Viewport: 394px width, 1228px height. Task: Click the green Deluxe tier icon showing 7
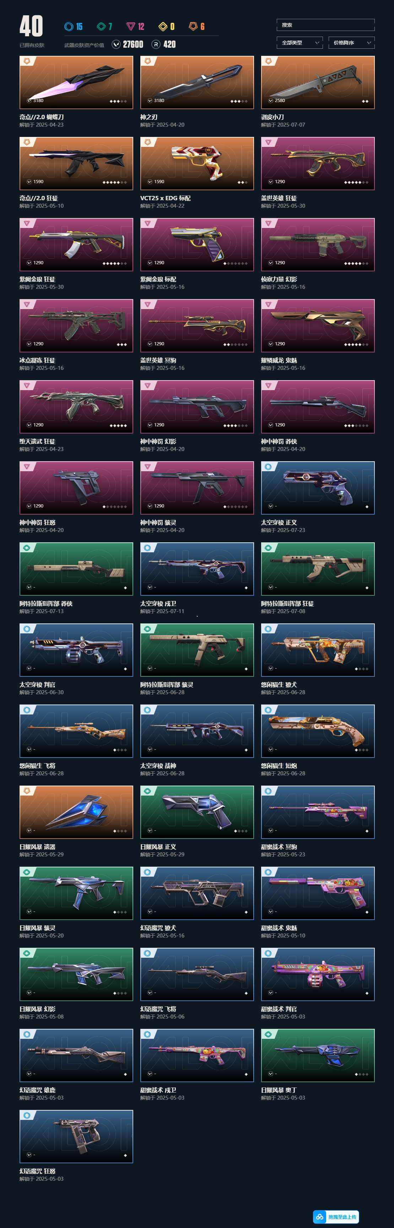(x=101, y=27)
